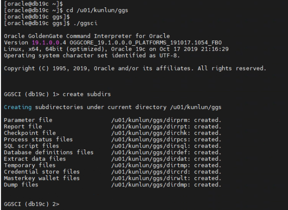Click 'created.' status on the Dump files row

(x=208, y=185)
